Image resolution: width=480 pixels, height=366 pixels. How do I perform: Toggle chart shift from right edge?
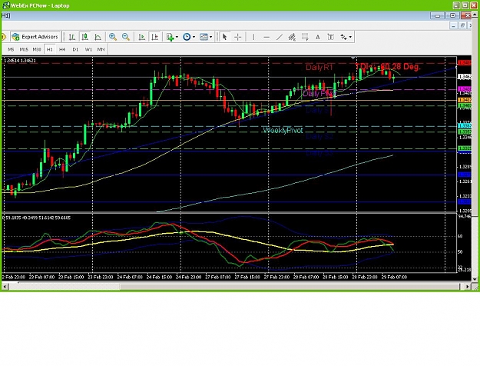pos(154,37)
